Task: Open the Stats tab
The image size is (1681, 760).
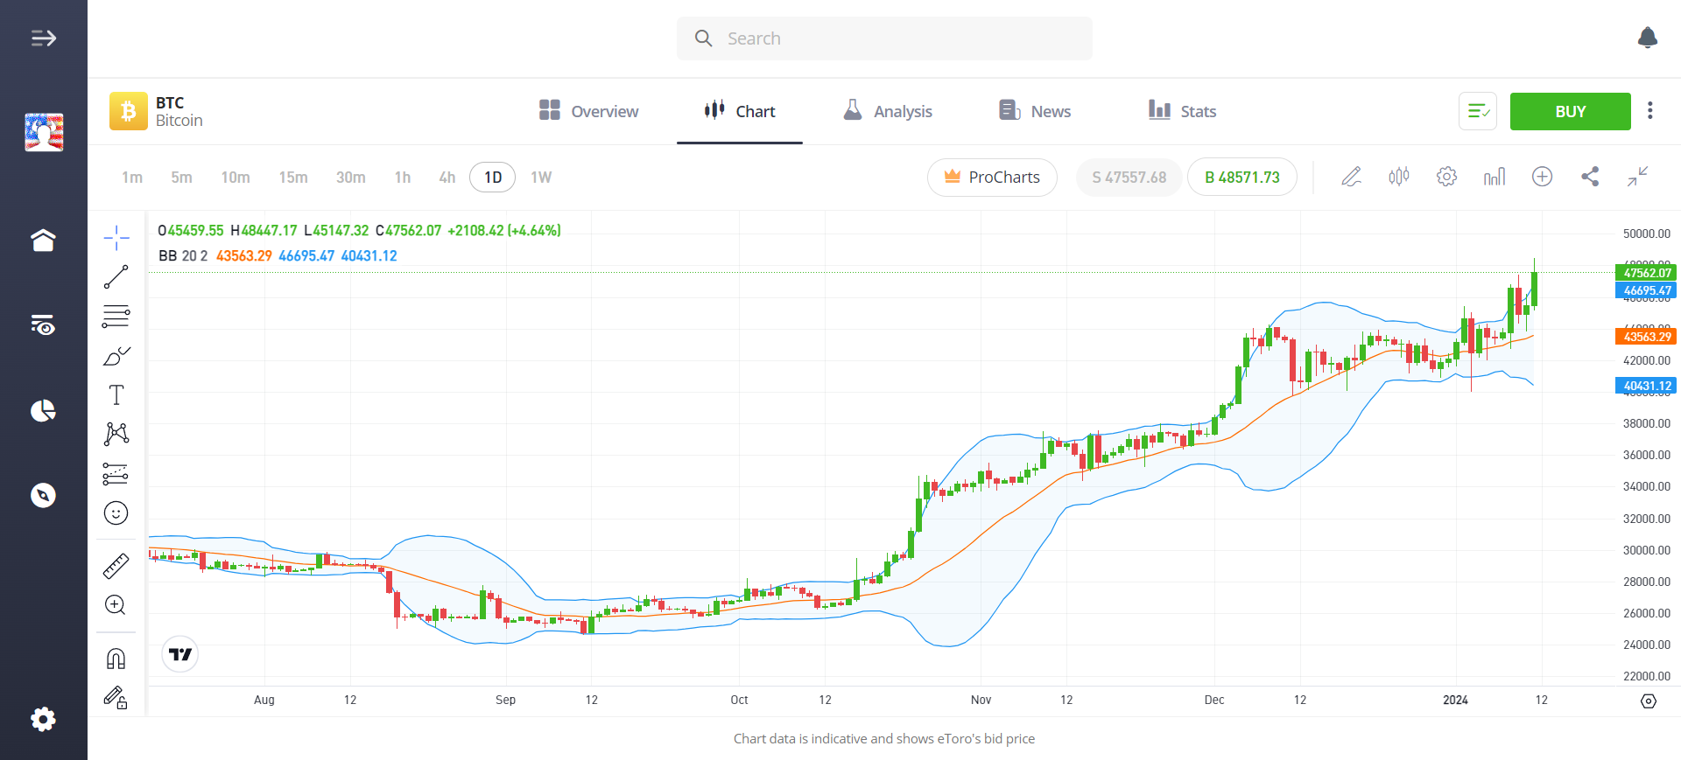Action: 1182,111
